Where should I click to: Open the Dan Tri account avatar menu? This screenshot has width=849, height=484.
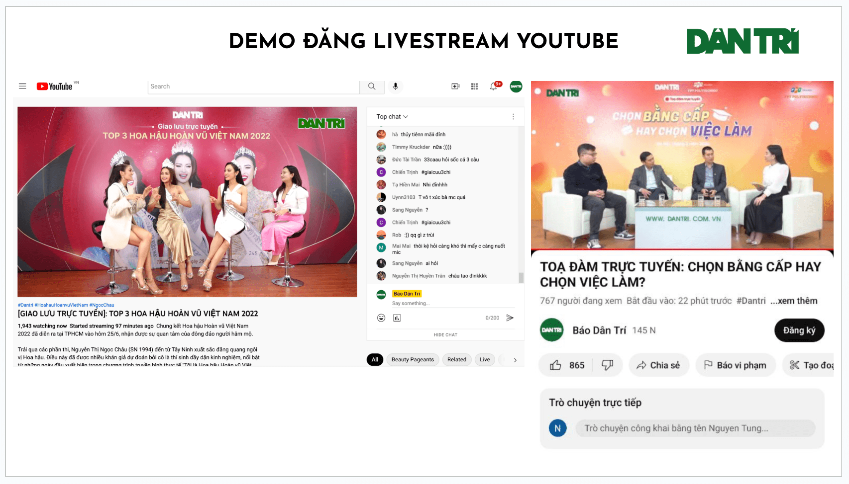(x=516, y=86)
